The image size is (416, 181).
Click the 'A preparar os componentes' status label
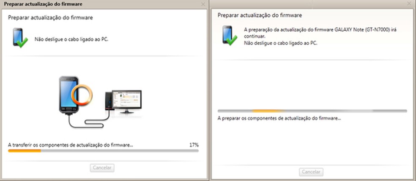coord(279,118)
